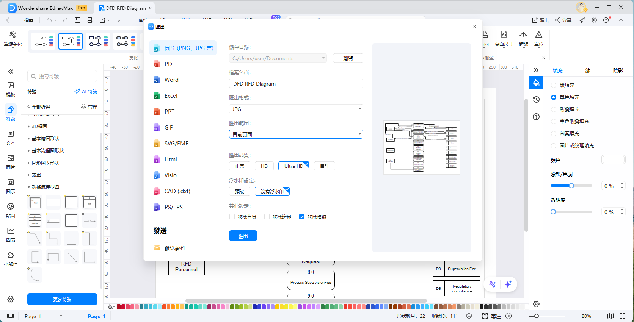This screenshot has height=322, width=634.
Task: Click the shade/tint slider handle
Action: pos(571,186)
